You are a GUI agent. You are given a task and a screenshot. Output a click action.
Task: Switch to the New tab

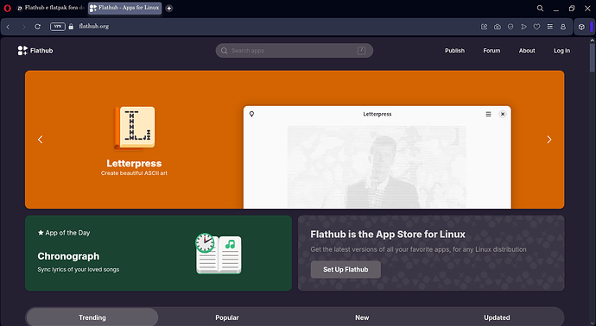(x=362, y=317)
